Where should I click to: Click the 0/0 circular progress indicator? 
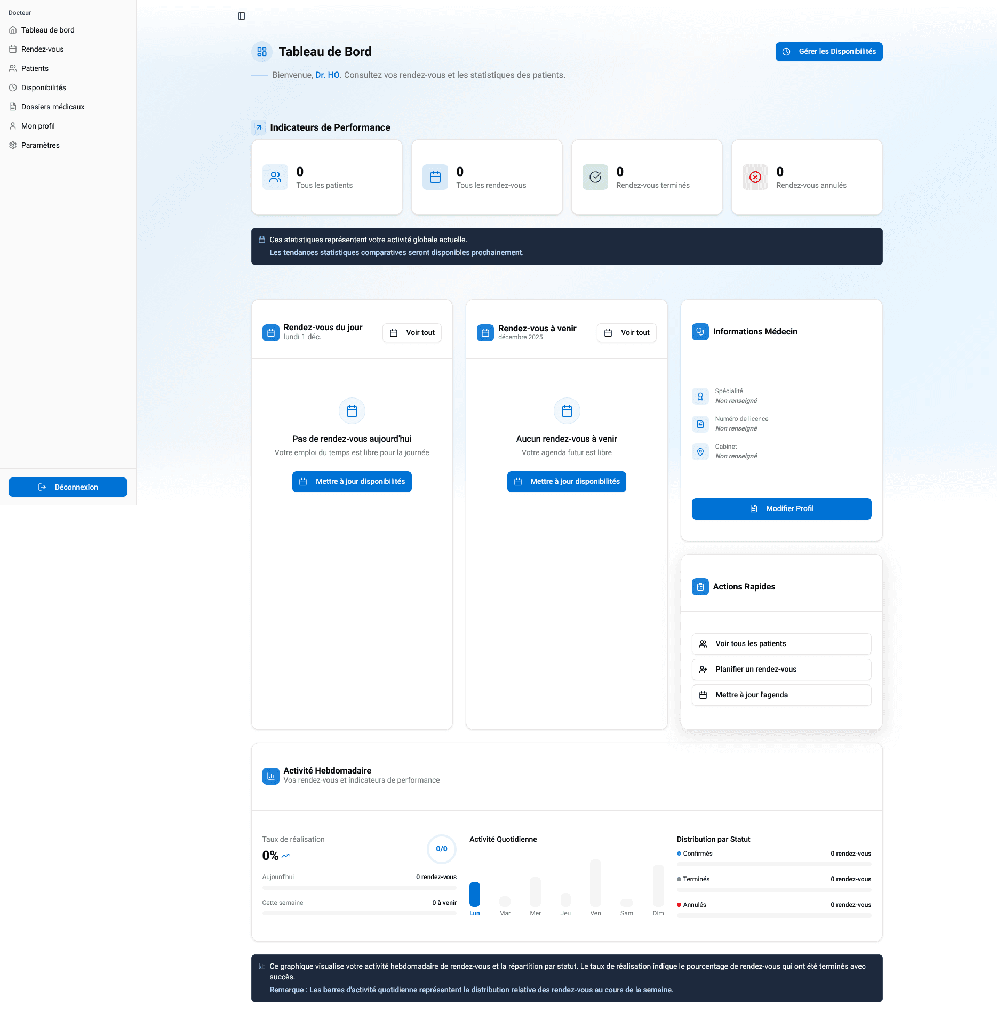point(442,849)
